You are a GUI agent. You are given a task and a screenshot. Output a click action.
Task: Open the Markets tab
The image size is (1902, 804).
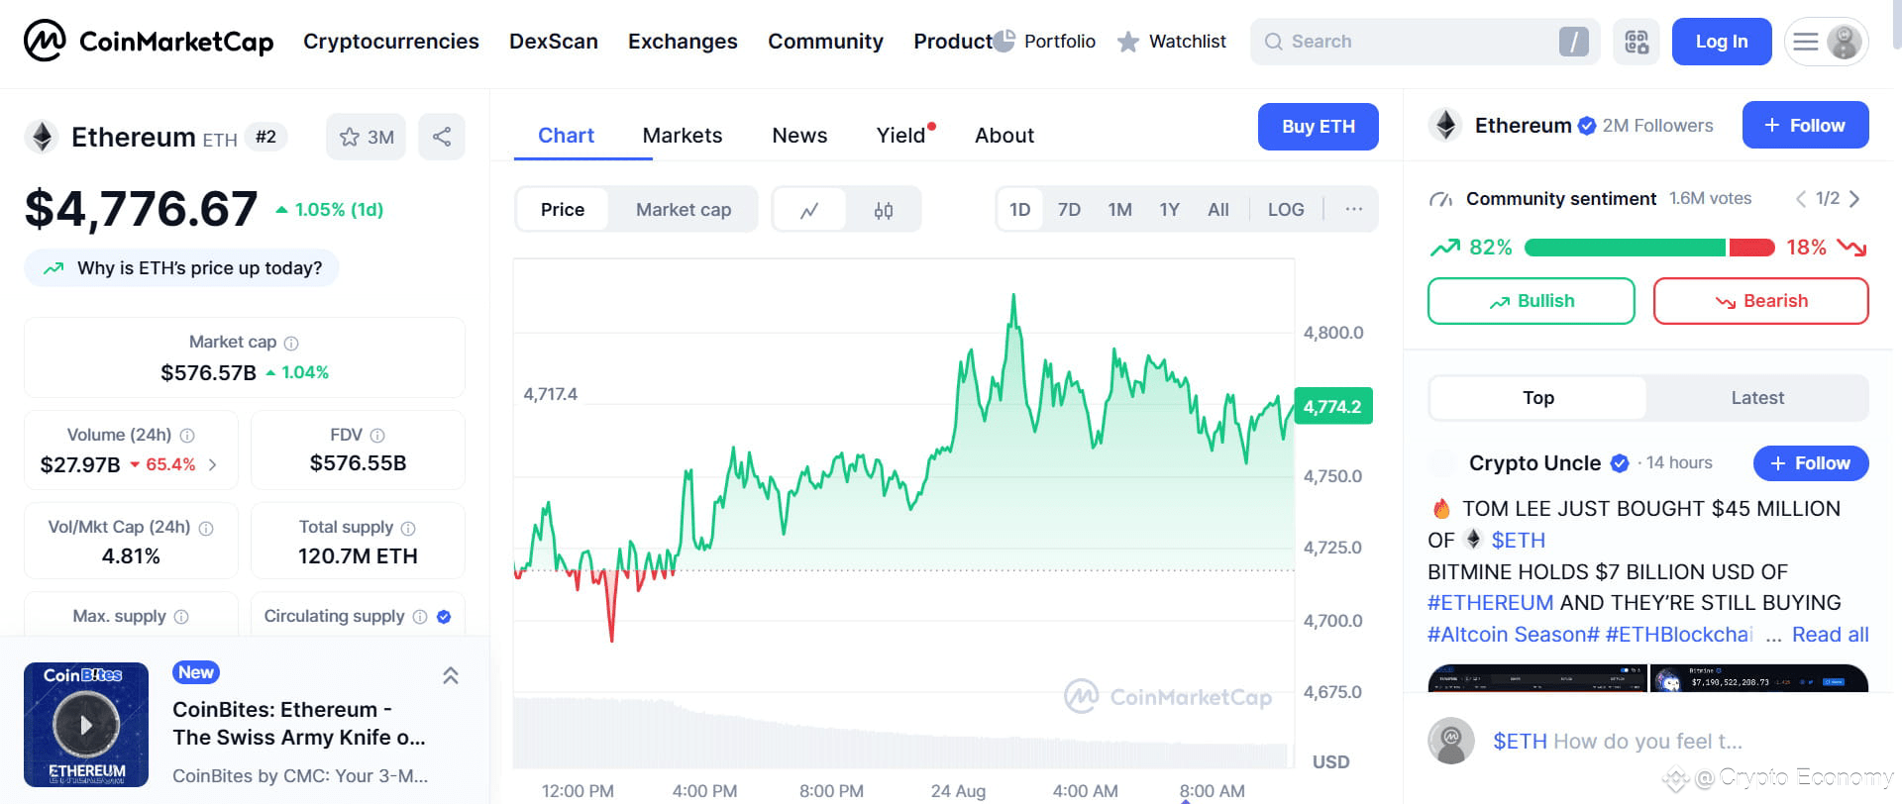click(x=683, y=136)
